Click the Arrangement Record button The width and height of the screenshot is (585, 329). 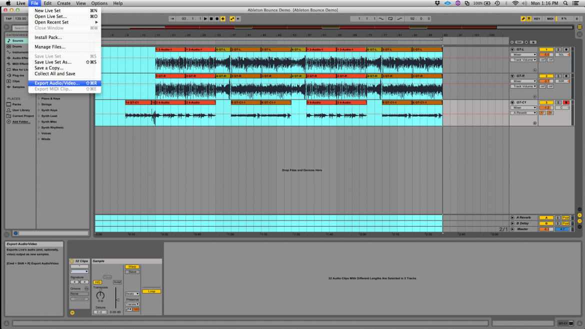[x=217, y=18]
